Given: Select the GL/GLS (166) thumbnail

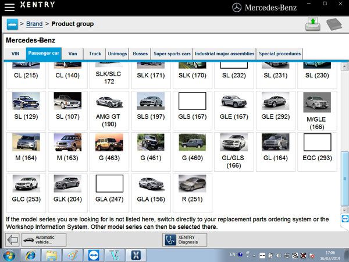Looking at the screenshot, I should pyautogui.click(x=234, y=142).
